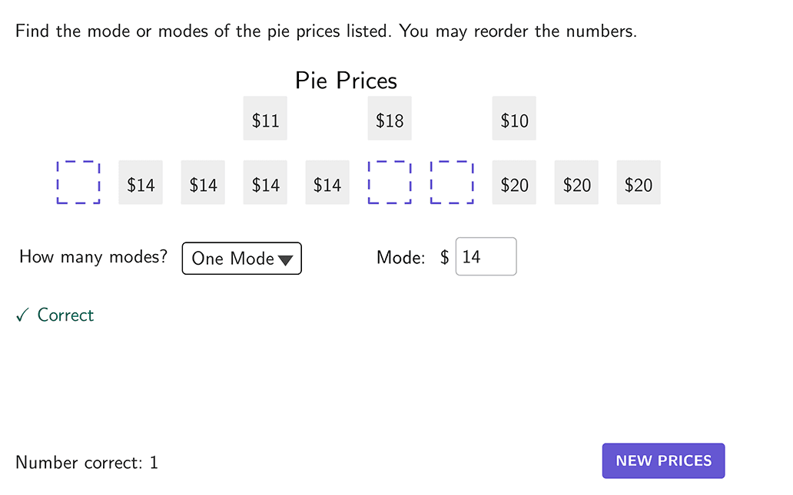Select the first $20 price tile
Viewport: 793px width, 495px height.
[x=513, y=182]
